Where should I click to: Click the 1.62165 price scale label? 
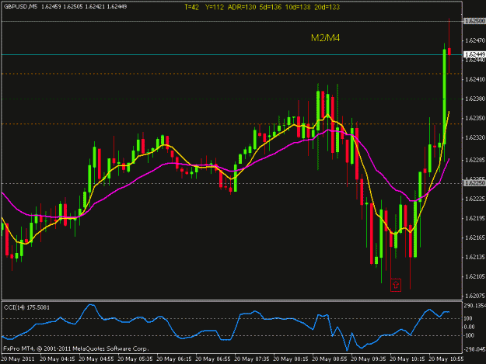475,237
